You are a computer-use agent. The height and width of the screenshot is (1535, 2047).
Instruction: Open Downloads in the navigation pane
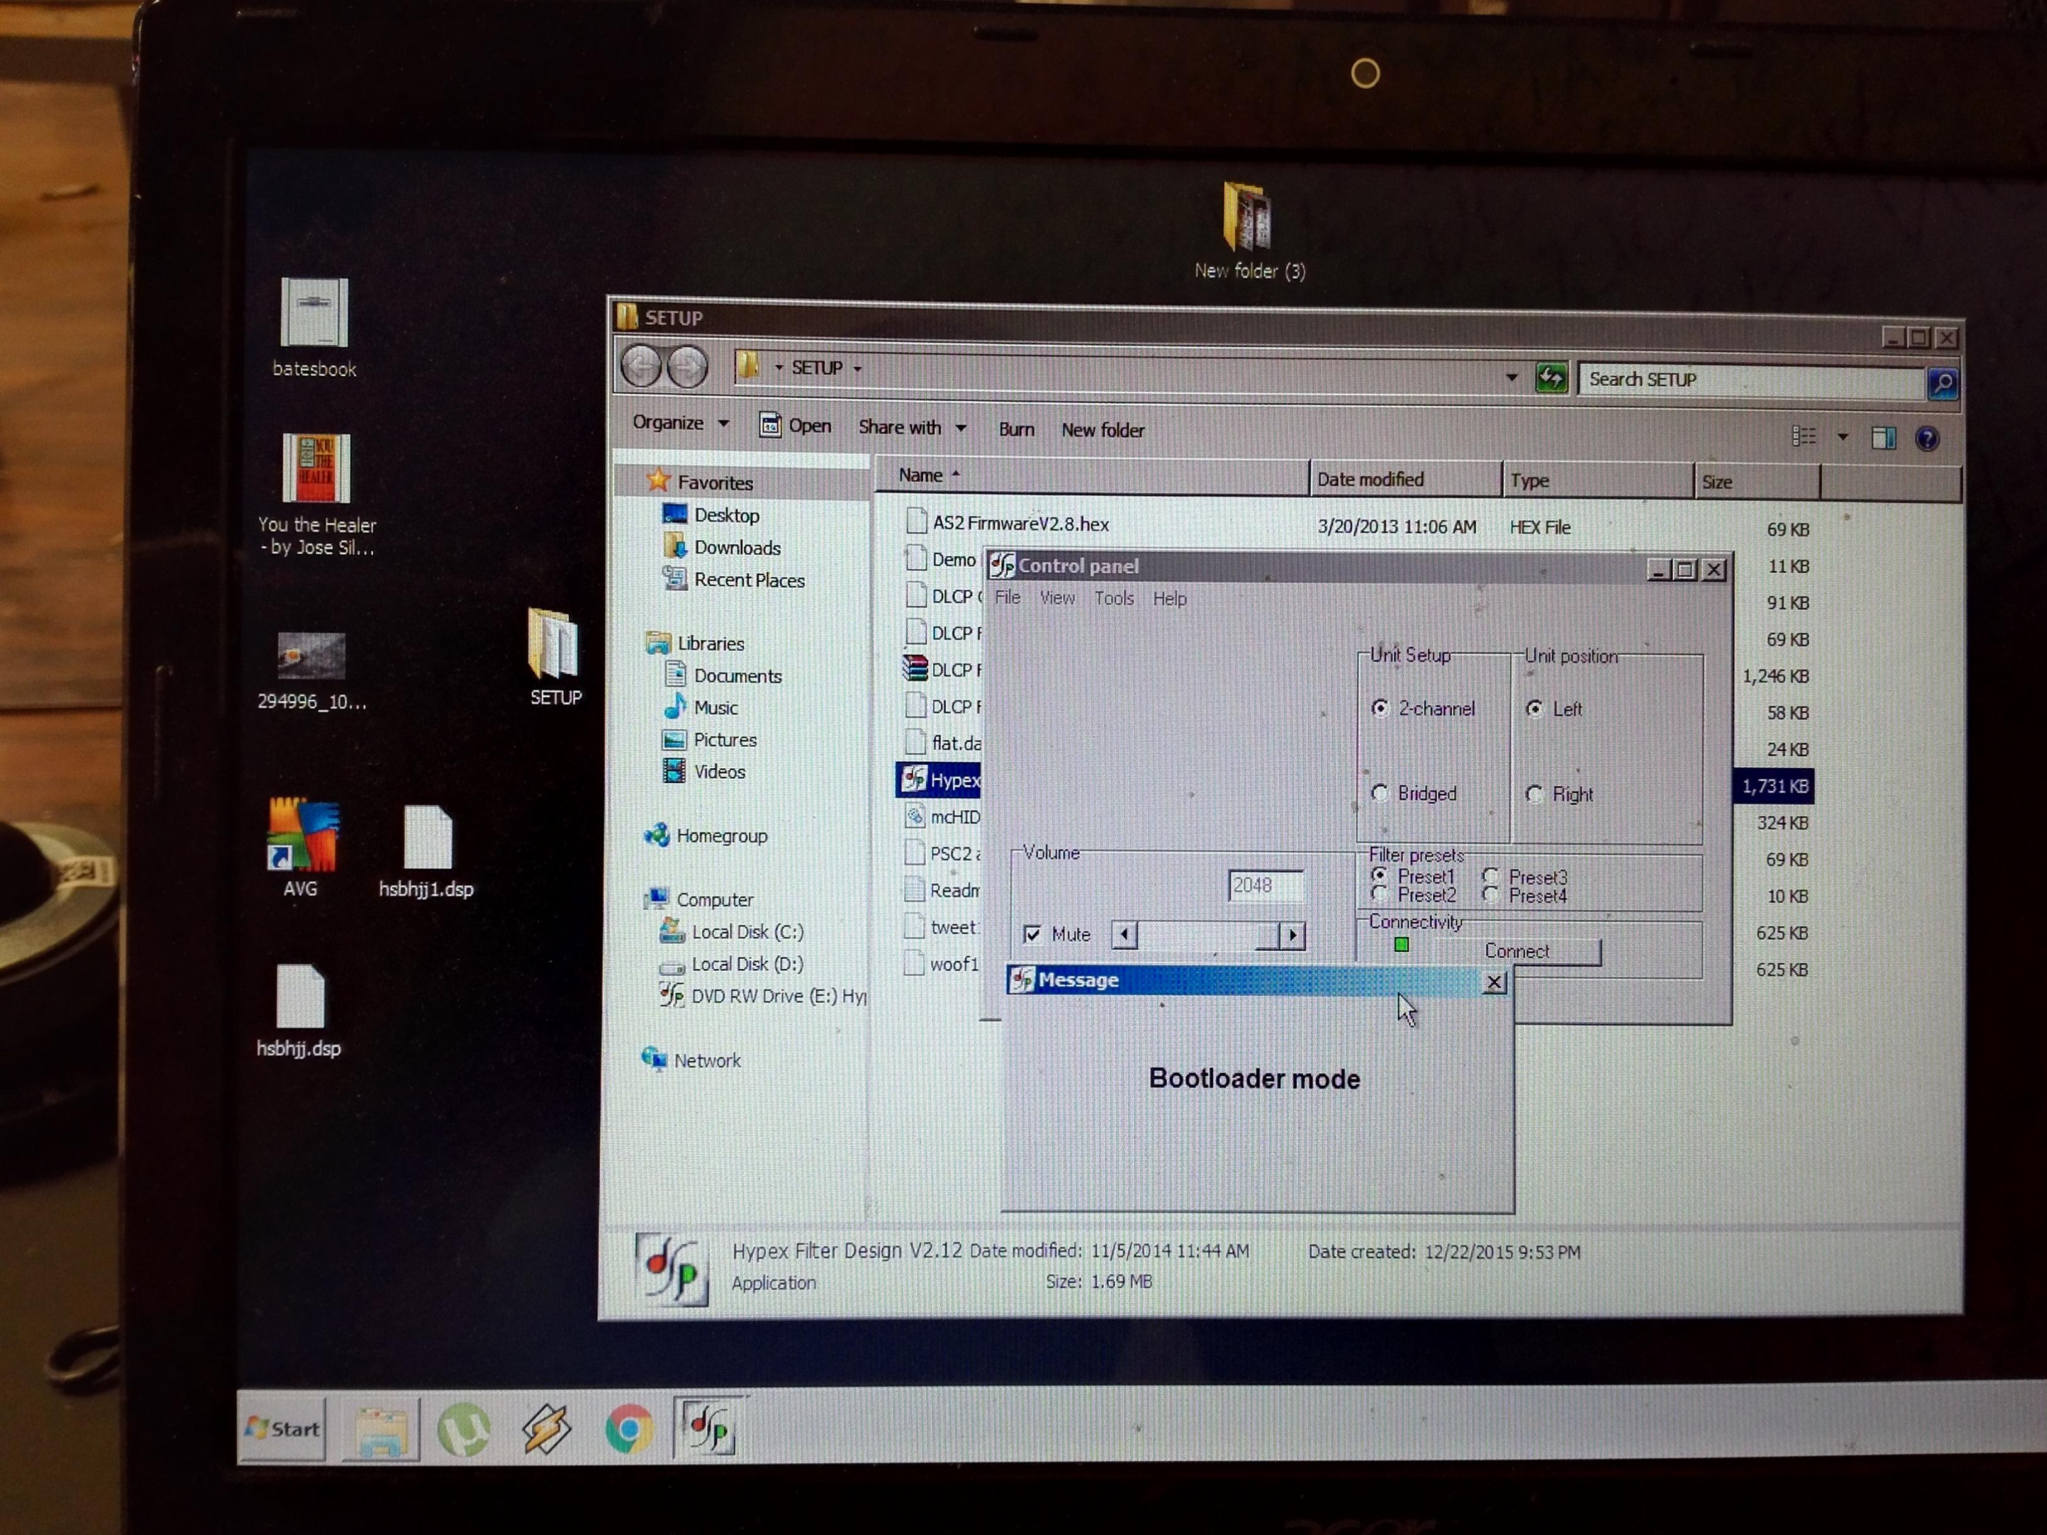pos(721,548)
